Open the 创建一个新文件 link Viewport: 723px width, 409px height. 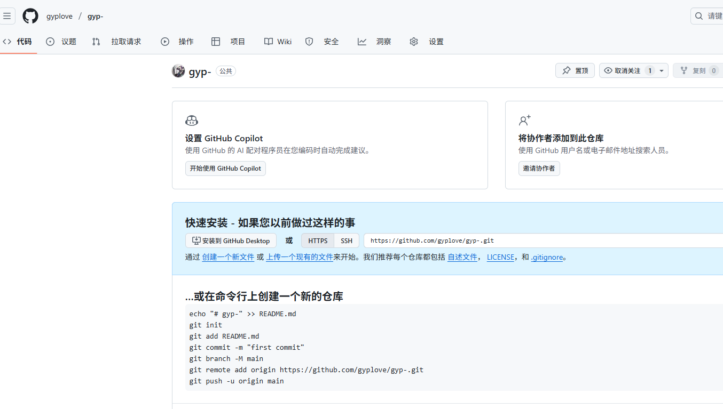click(x=228, y=257)
